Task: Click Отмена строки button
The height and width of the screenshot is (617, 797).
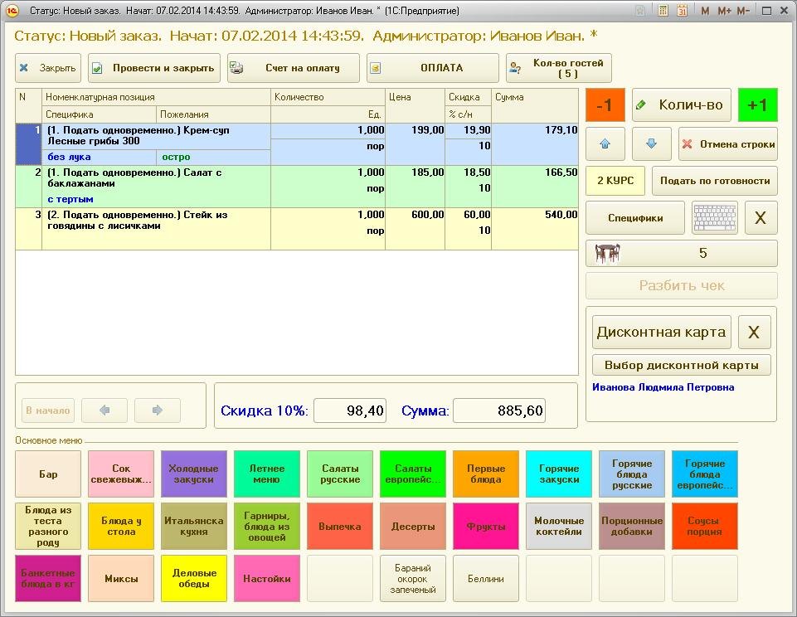Action: point(728,143)
